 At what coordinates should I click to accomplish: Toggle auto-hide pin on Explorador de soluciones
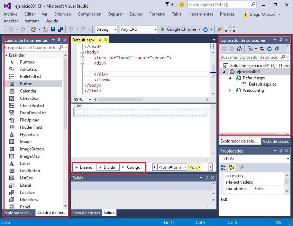pyautogui.click(x=281, y=40)
